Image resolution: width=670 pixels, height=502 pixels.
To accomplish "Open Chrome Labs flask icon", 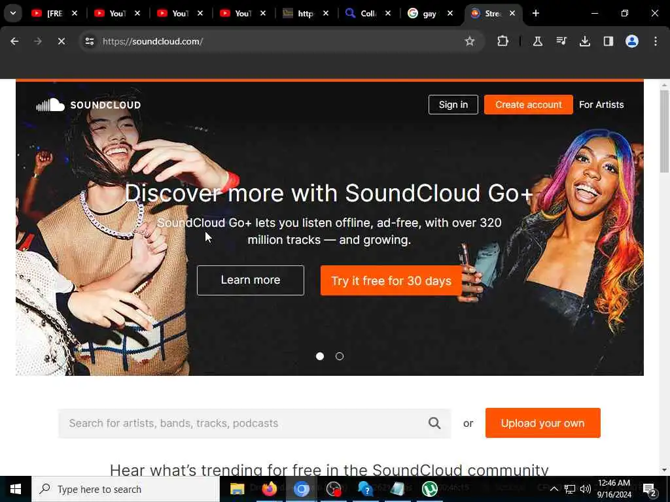I will tap(538, 41).
